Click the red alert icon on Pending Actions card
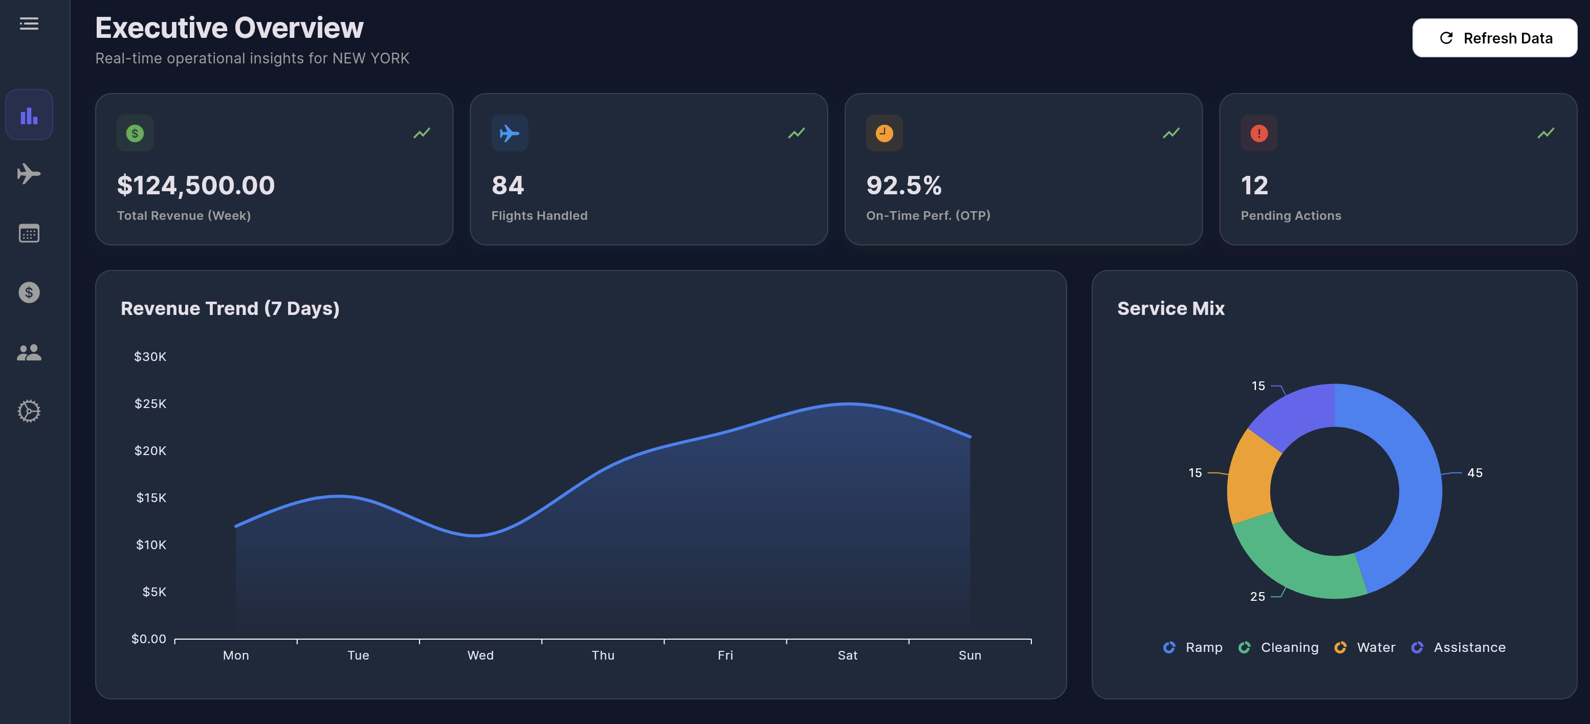1590x724 pixels. [x=1260, y=132]
